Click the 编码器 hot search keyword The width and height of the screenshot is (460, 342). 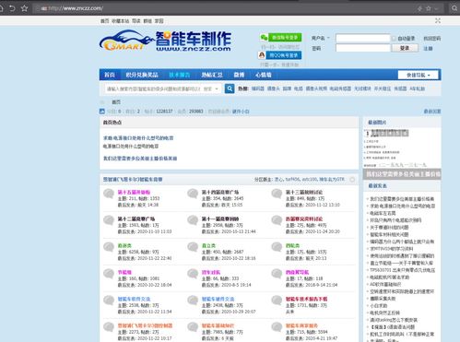tap(258, 88)
